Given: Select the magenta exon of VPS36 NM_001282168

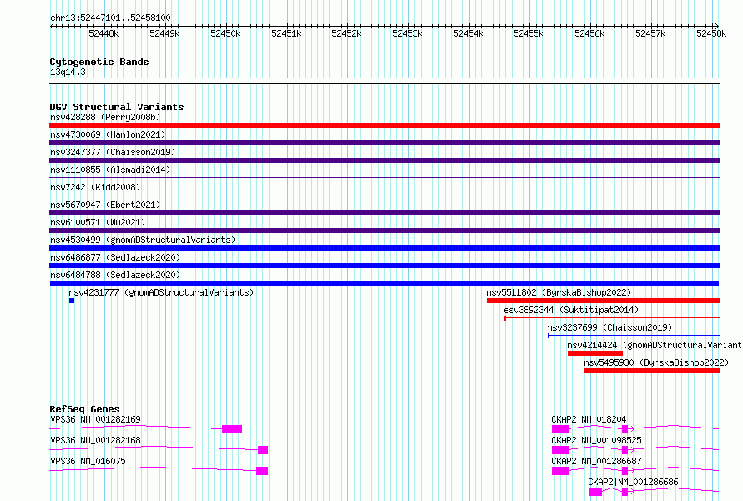Looking at the screenshot, I should coord(263,450).
